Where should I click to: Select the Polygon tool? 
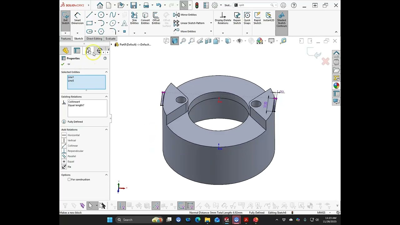coord(101,31)
